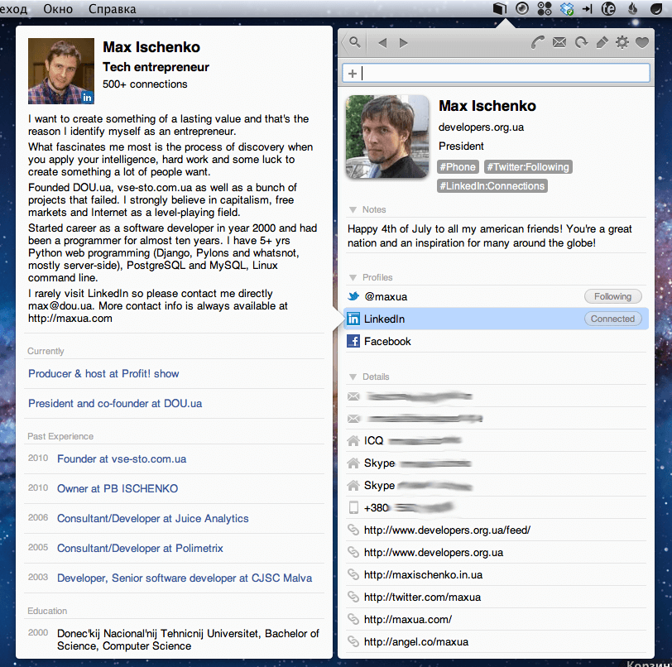Click the link icon beside angel.co/maxua
The height and width of the screenshot is (667, 672).
click(353, 641)
